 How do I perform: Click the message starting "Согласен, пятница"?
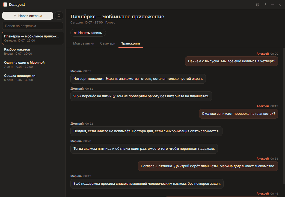tap(208, 166)
